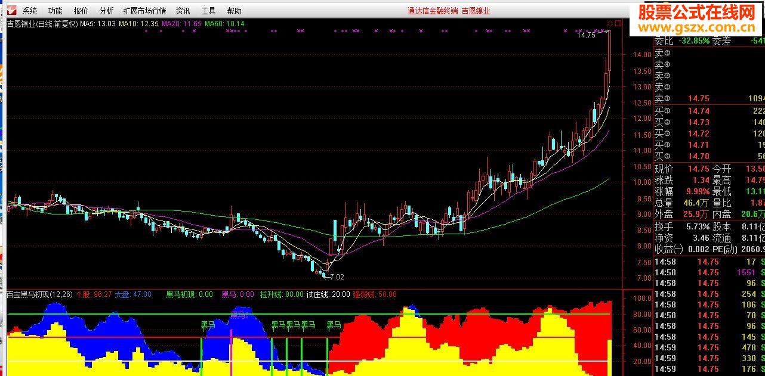Click the 买④ bid price 14.71
This screenshot has width=765, height=376.
(698, 145)
